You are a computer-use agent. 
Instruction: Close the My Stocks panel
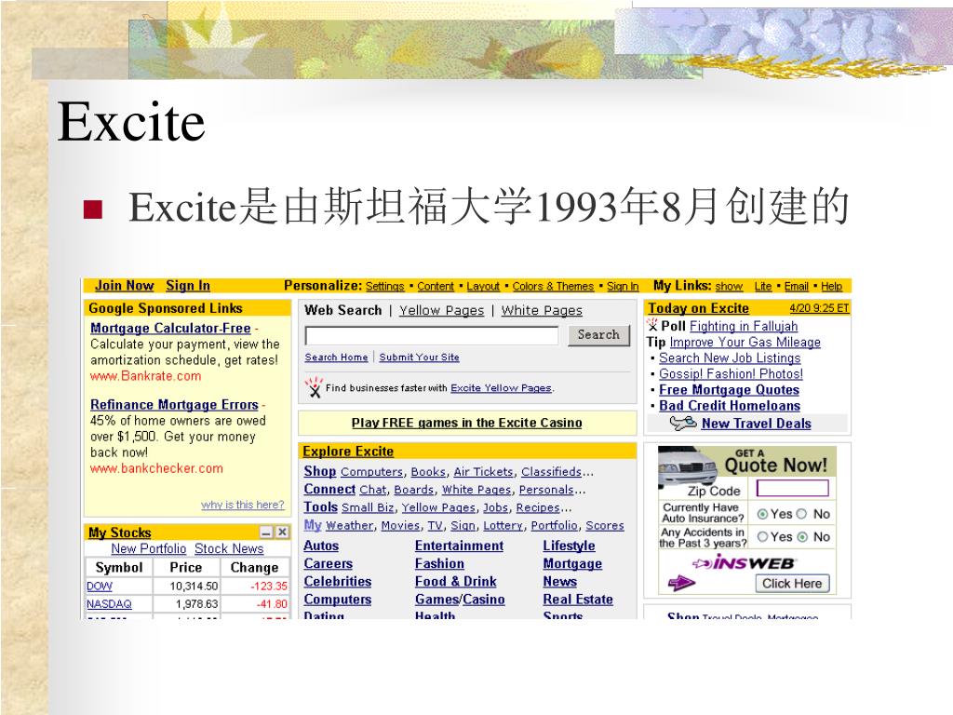pyautogui.click(x=282, y=532)
